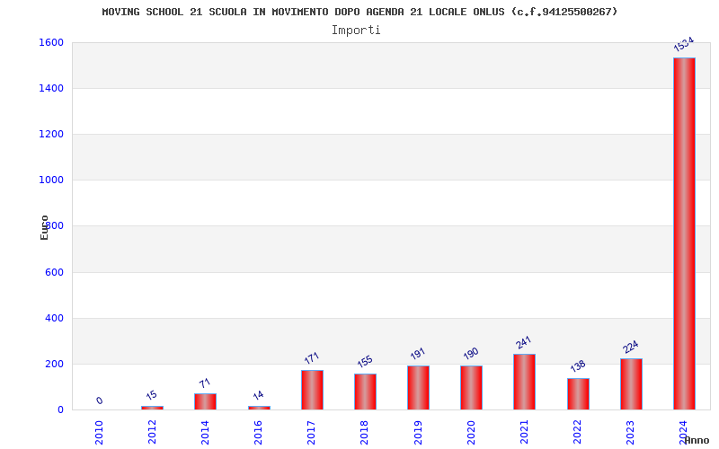
Task: Click the y-axis tick 200
Action: [55, 365]
